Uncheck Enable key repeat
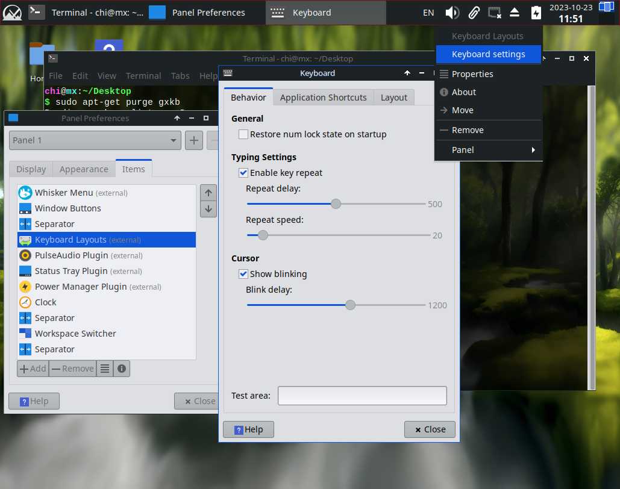Viewport: 620px width, 489px height. click(243, 173)
